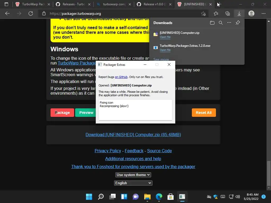Expand the Use system theme dropdown
The image size is (271, 203).
(133, 175)
